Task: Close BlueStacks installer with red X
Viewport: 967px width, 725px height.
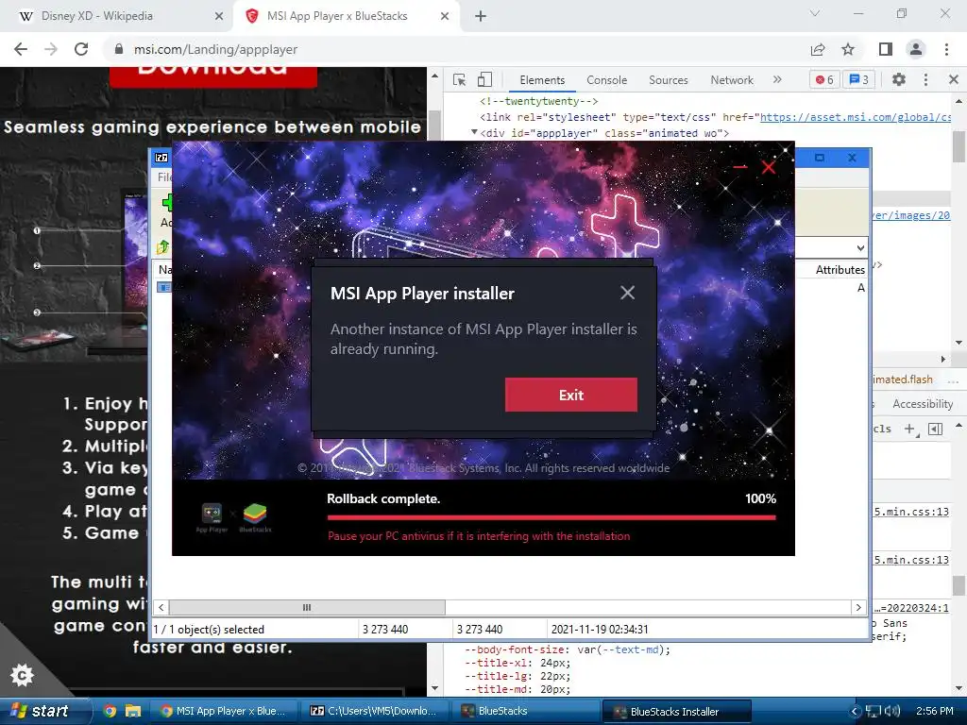Action: [769, 167]
